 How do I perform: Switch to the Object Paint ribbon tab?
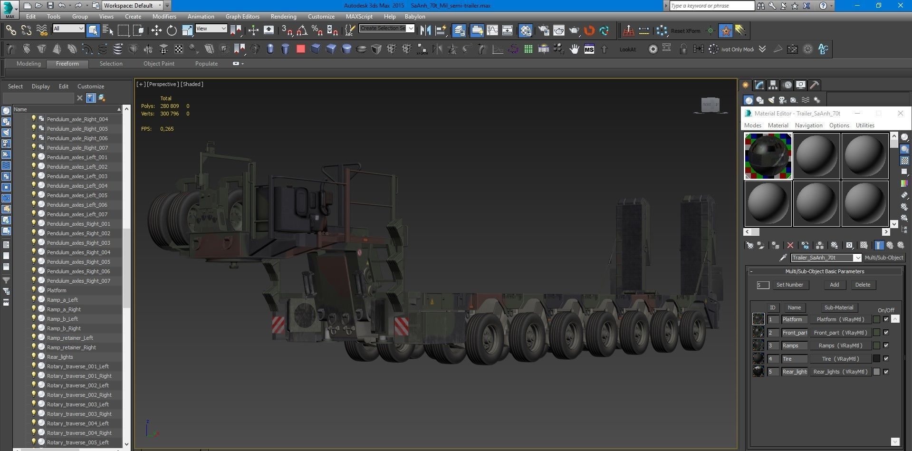pyautogui.click(x=159, y=64)
